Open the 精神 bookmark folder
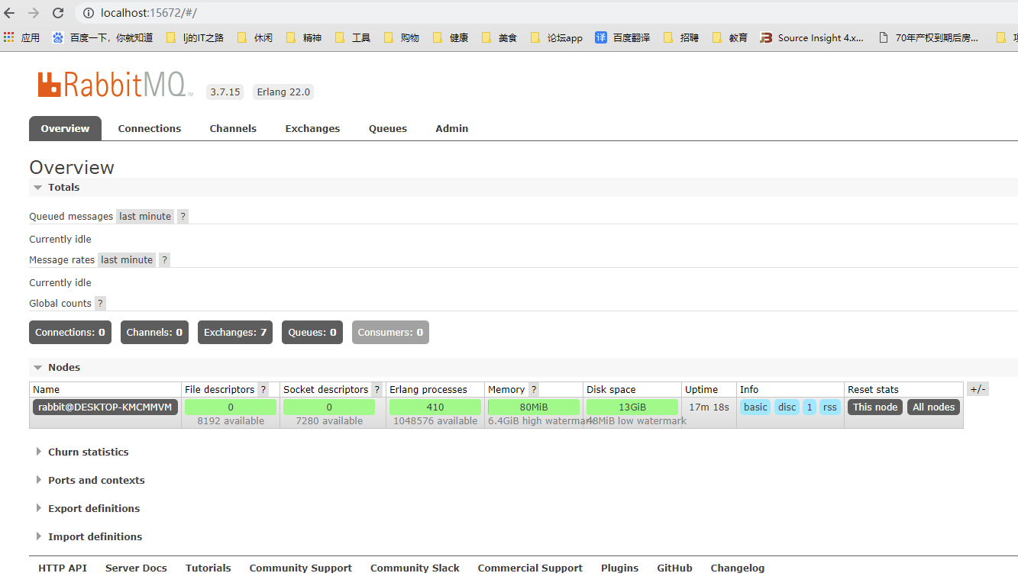Screen dimensions: 1018x586 point(304,37)
